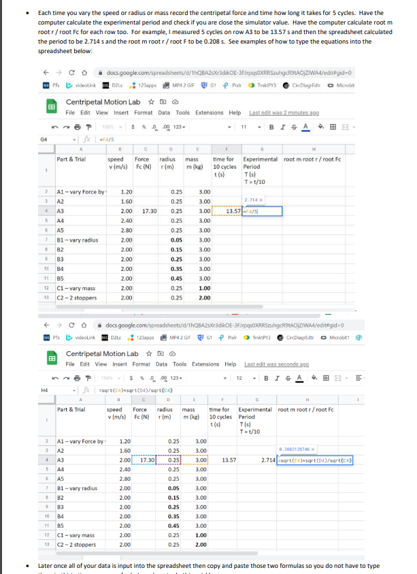Viewport: 417px width, 574px height.
Task: Open the CircDiagrEdtr bookmark in upper browser bar
Action: (x=303, y=85)
